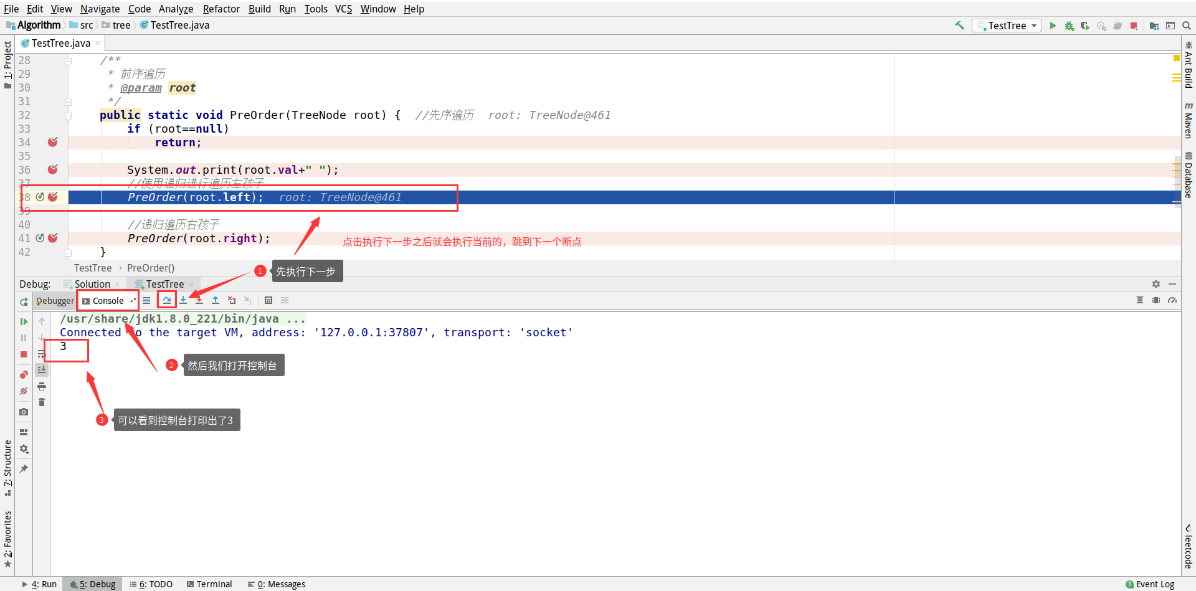This screenshot has height=591, width=1196.
Task: Click the fold end marker at line 42
Action: [x=68, y=252]
